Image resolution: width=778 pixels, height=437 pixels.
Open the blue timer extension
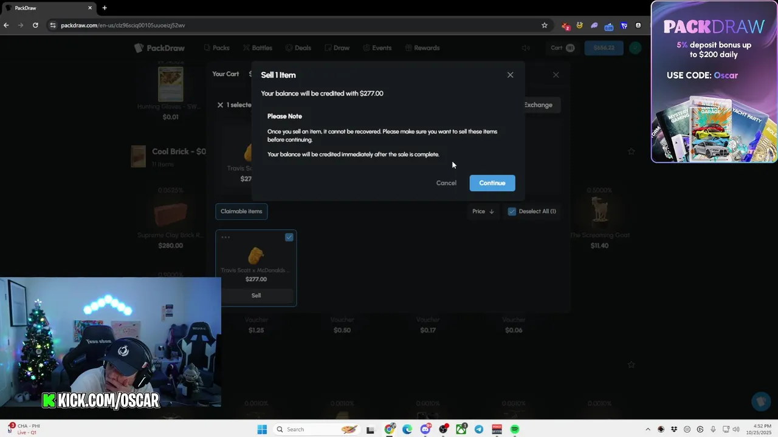pos(609,25)
